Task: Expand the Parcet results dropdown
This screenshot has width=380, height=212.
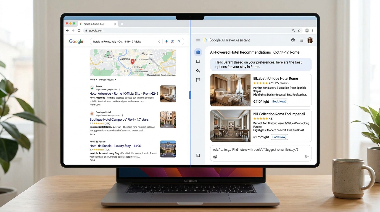Action: (x=107, y=80)
